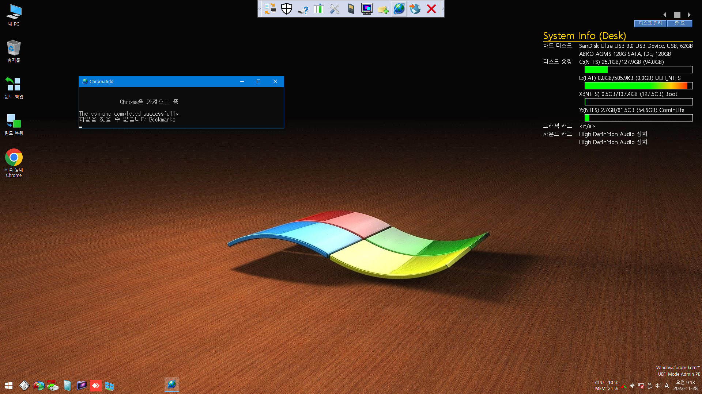
Task: Click the USB safely remove tray icon
Action: tap(650, 386)
